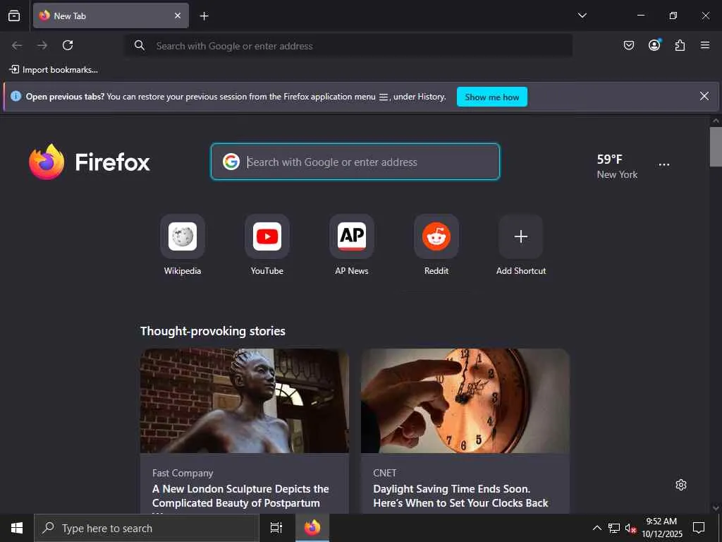The width and height of the screenshot is (722, 542).
Task: Click the Show me how button
Action: 491,97
